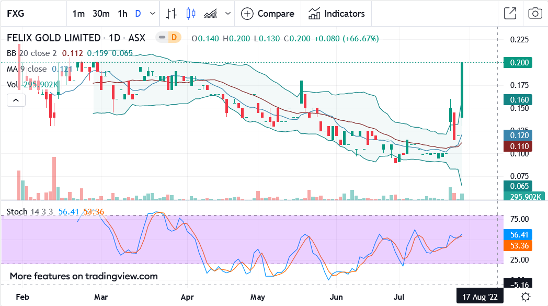This screenshot has height=306, width=548.
Task: Switch to the 1h interval
Action: pos(122,14)
